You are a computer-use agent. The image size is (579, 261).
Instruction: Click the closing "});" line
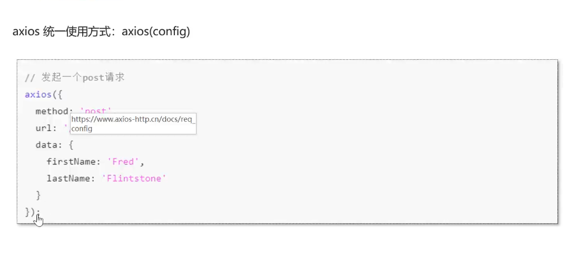click(33, 212)
